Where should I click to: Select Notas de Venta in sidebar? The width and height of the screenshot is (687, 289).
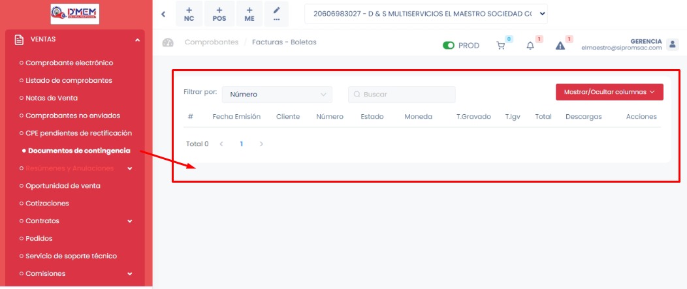(52, 98)
